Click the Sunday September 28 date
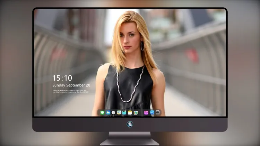This screenshot has width=260, height=146. (x=71, y=85)
